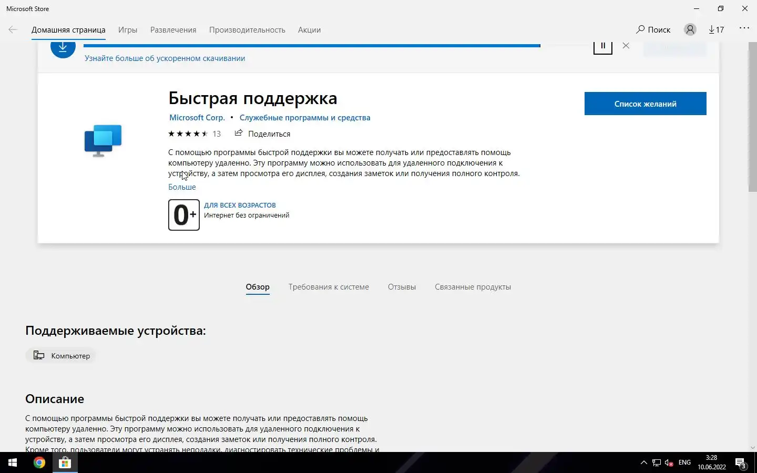Select the Обзор section tab
The height and width of the screenshot is (473, 757).
pyautogui.click(x=258, y=287)
